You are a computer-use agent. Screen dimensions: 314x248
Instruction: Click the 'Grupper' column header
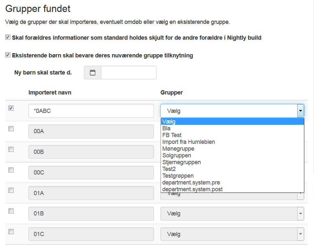point(172,93)
